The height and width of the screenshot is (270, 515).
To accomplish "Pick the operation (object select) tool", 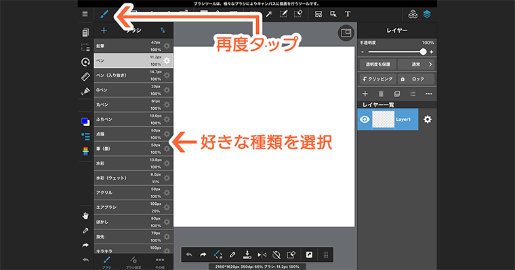I will (x=333, y=14).
